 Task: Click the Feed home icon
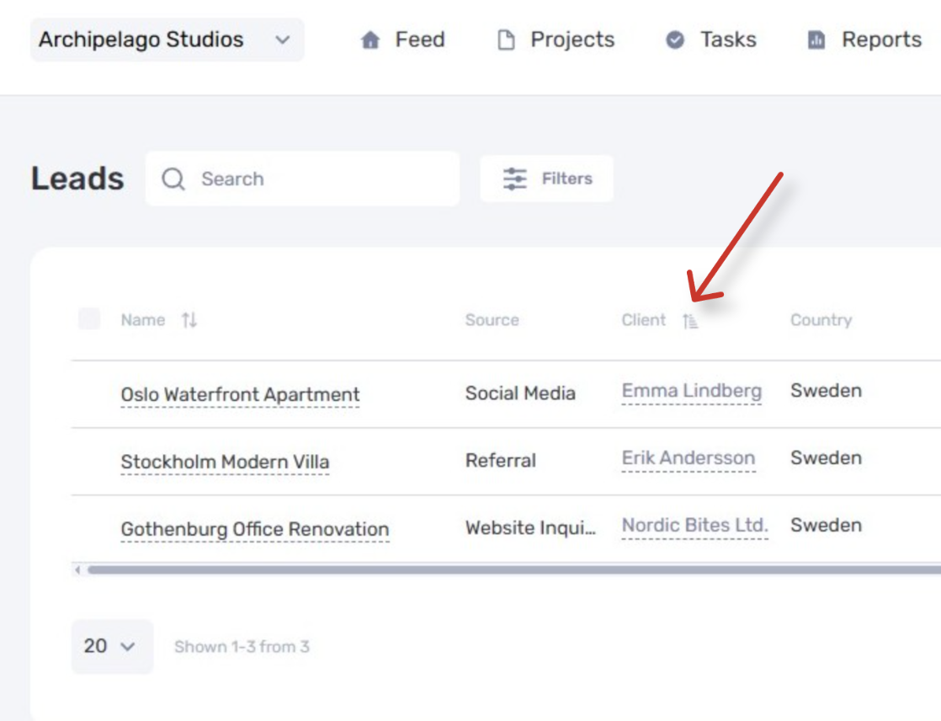tap(370, 40)
